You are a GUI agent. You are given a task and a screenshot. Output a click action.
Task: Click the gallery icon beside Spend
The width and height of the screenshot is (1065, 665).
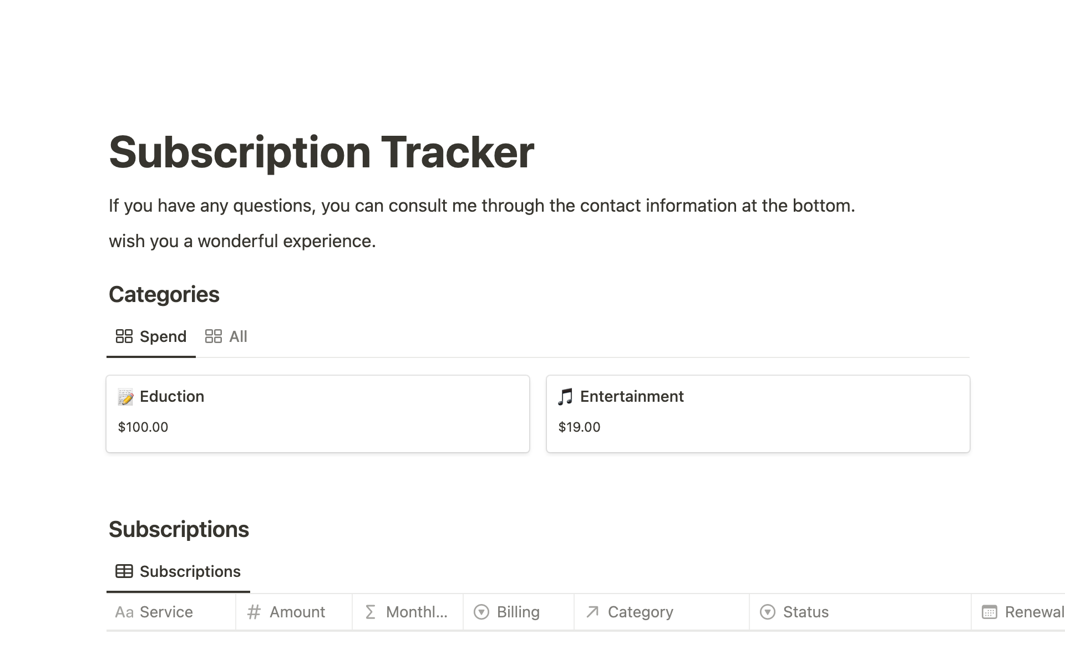pos(124,336)
